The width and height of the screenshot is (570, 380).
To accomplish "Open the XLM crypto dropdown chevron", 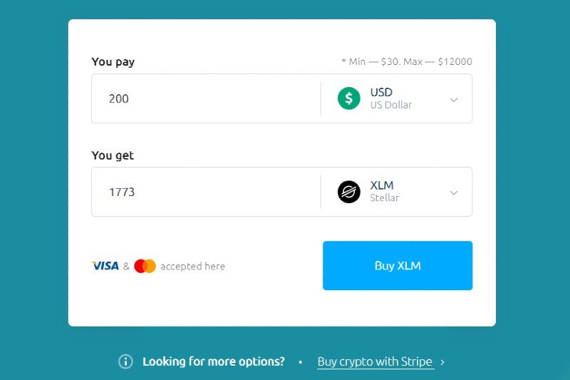I will point(454,192).
